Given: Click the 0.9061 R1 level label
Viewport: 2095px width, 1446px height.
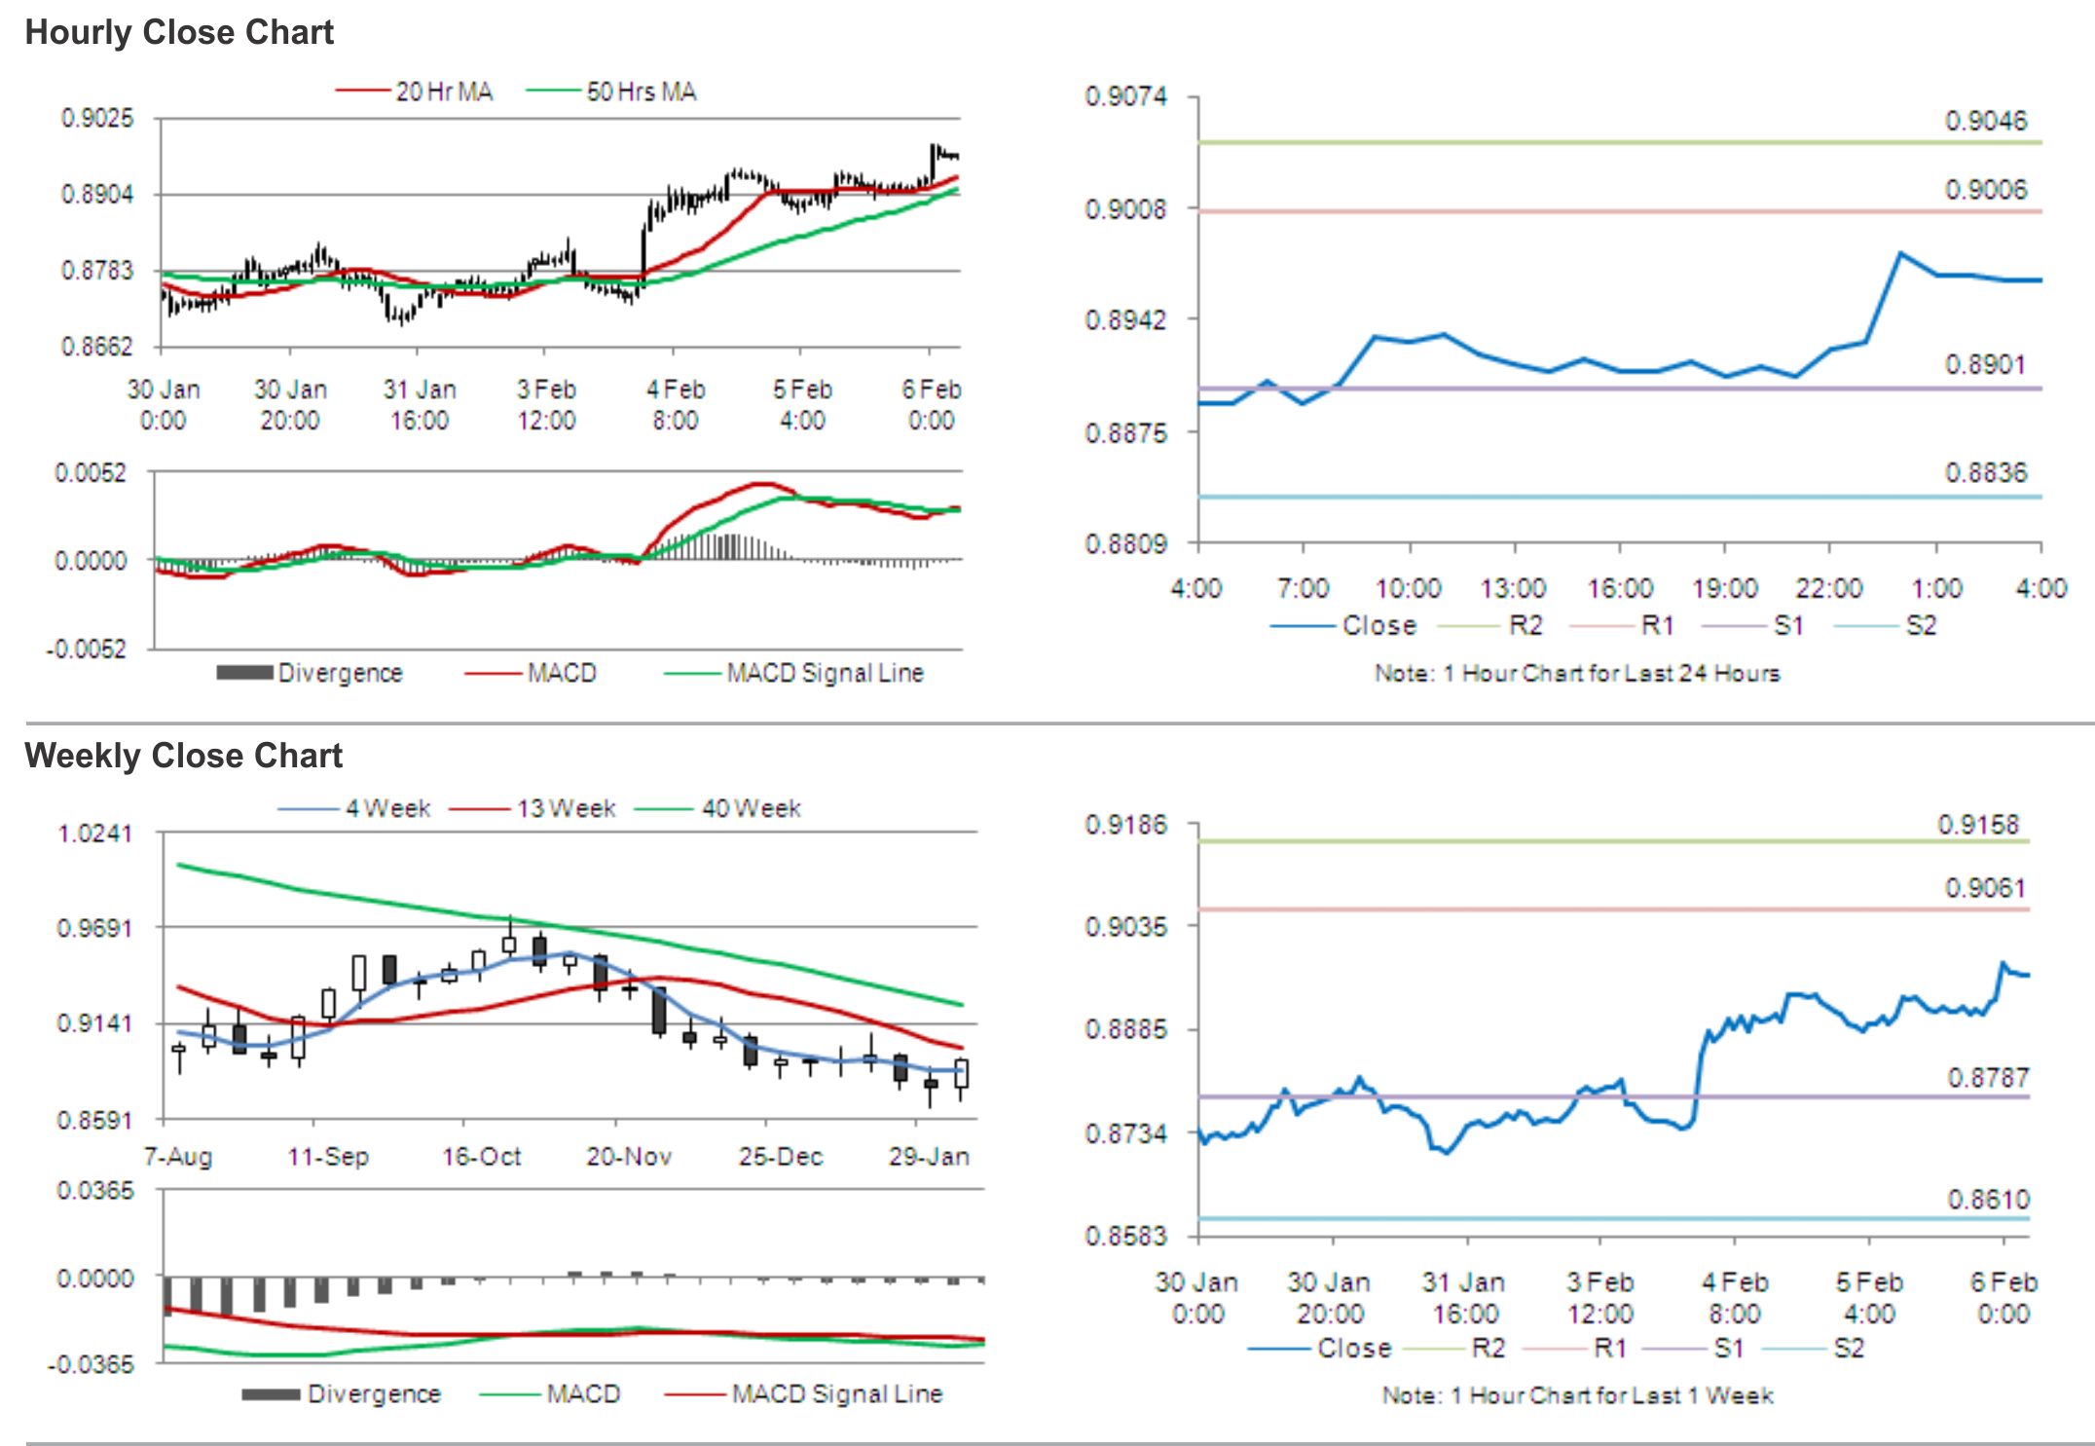Looking at the screenshot, I should pos(1986,888).
